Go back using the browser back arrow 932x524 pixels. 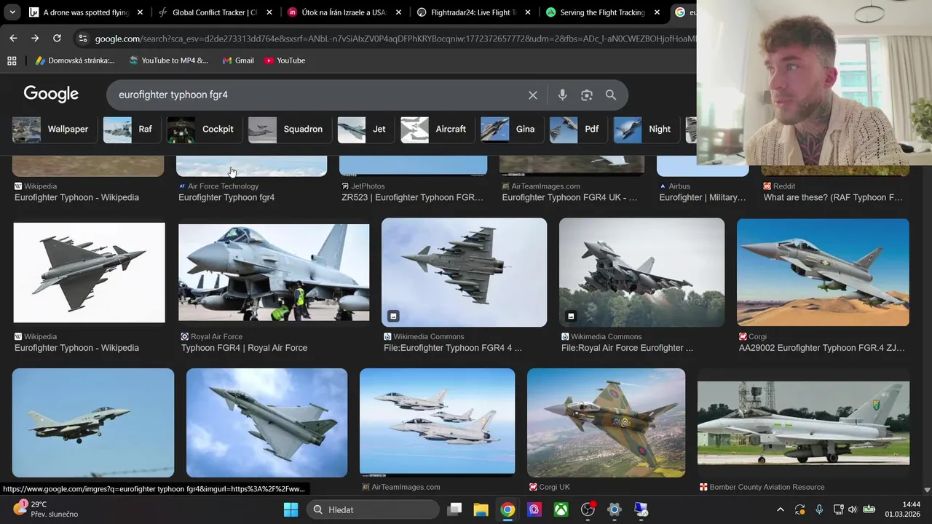pyautogui.click(x=13, y=38)
